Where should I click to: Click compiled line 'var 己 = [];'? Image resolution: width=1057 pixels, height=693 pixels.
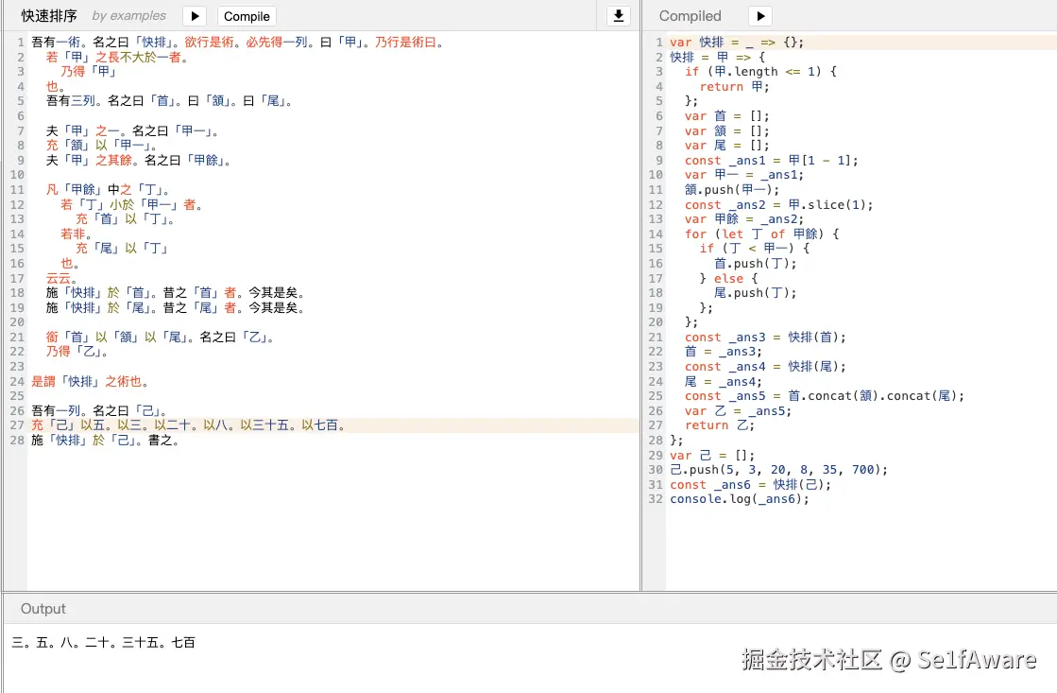pos(712,455)
